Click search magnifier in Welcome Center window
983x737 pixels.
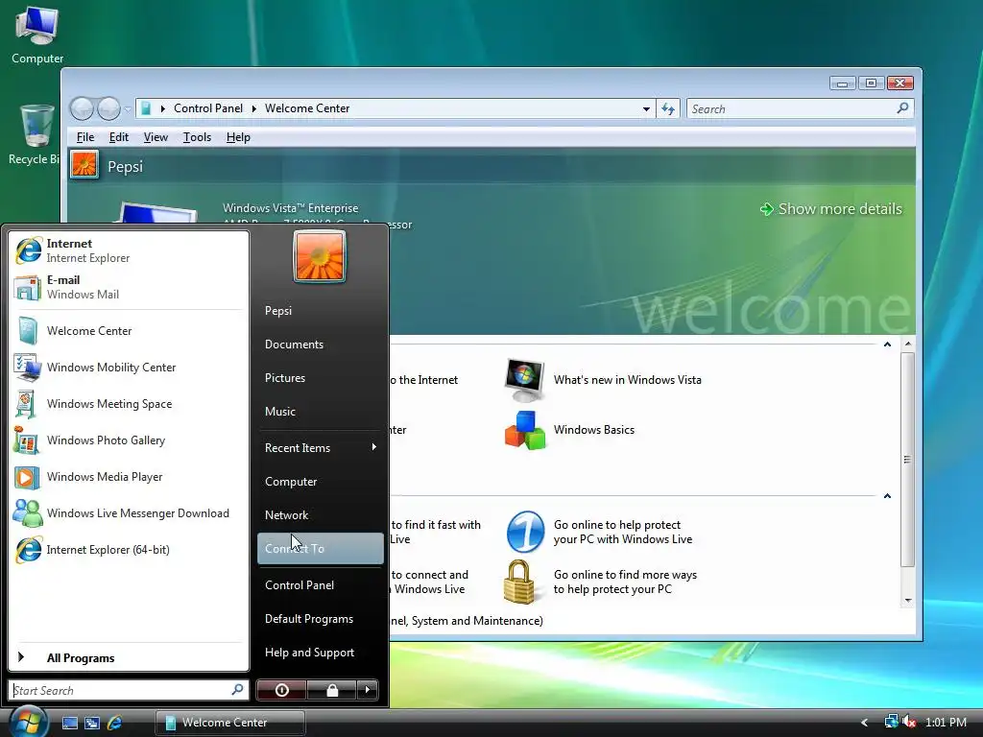(902, 108)
